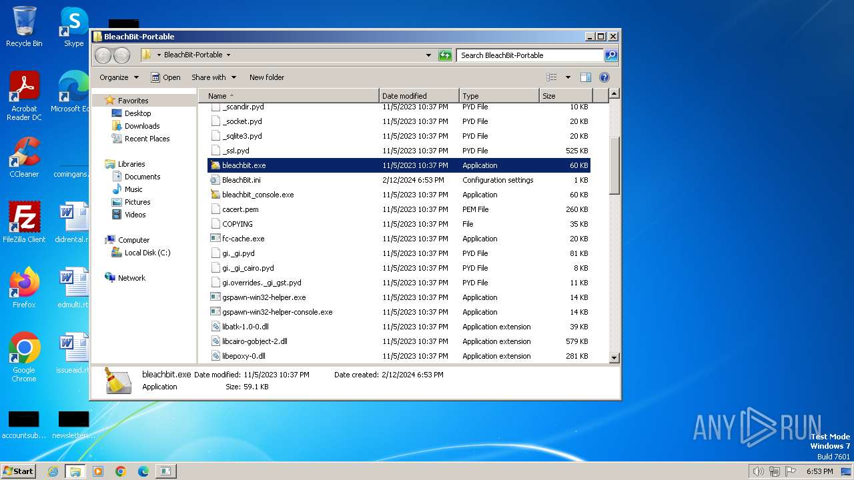Expand BleachBit-Portable breadcrumb arrow

tap(228, 55)
